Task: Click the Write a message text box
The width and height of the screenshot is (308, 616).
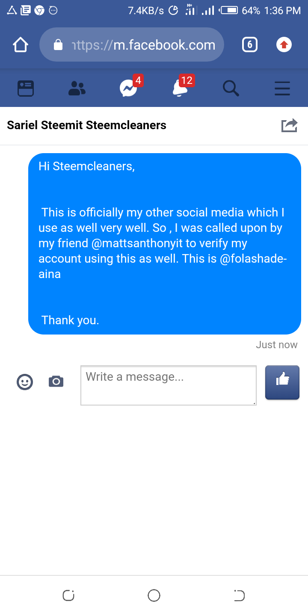Action: pos(169,385)
